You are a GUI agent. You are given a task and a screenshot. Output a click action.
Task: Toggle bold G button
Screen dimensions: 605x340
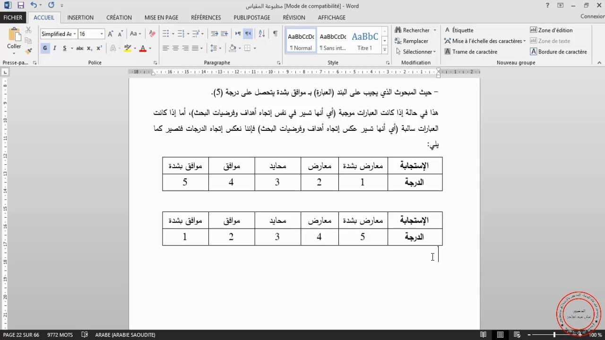coord(45,48)
